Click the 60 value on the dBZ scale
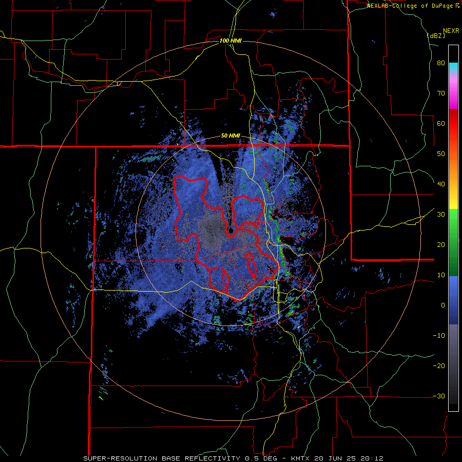Image resolution: width=462 pixels, height=462 pixels. (x=441, y=123)
